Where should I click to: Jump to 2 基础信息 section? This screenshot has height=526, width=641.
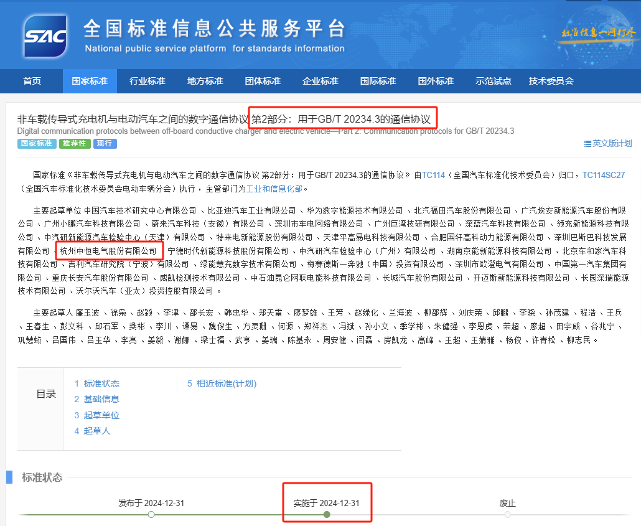tap(97, 399)
